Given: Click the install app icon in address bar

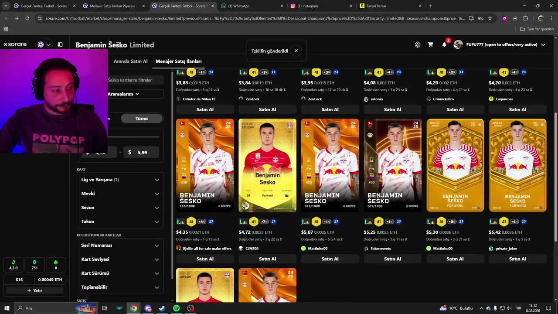Looking at the screenshot, I should pos(471,18).
